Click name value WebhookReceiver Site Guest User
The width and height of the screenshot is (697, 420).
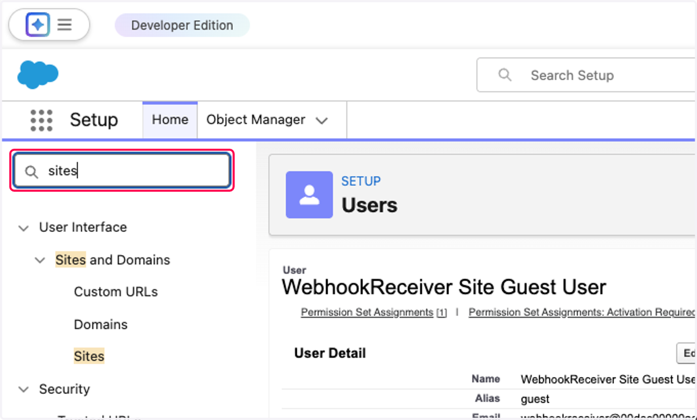pos(608,379)
